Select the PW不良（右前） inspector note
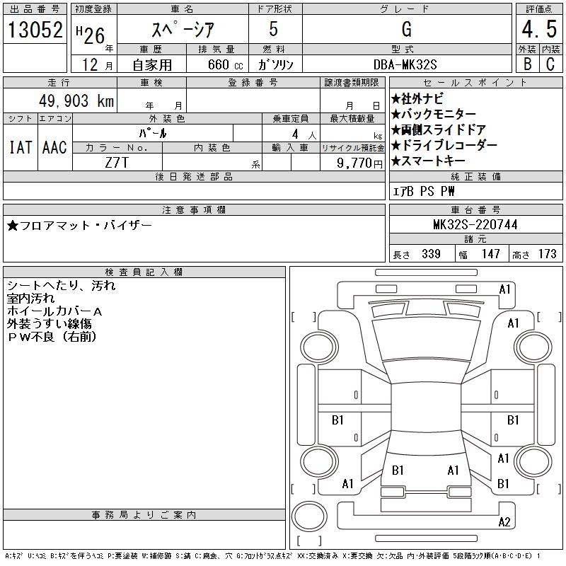This screenshot has height=566, width=566. [52, 337]
